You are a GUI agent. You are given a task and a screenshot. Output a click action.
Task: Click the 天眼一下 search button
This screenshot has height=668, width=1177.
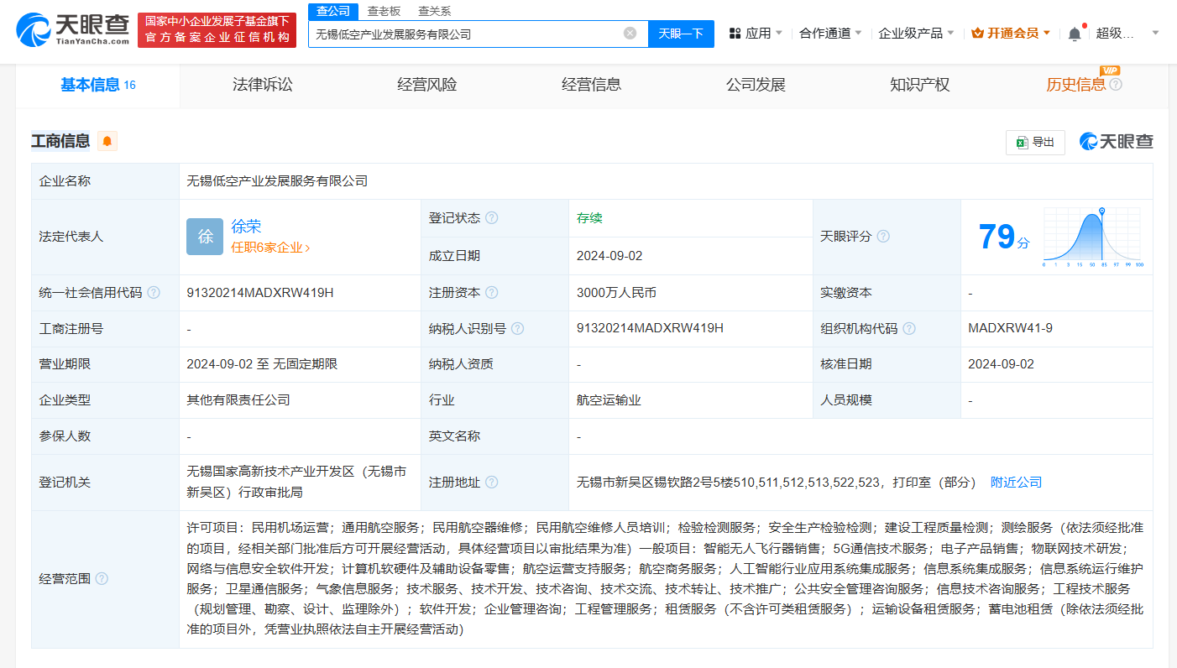pos(682,34)
